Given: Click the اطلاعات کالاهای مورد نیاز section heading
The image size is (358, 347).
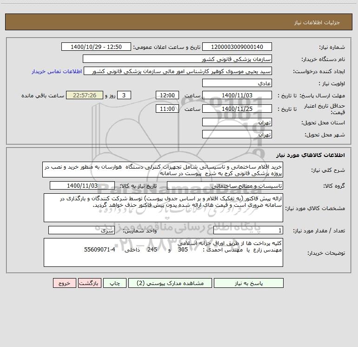Looking at the screenshot, I should [x=310, y=155].
